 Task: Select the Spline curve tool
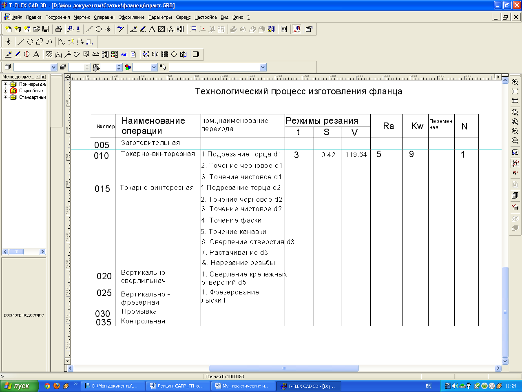coord(49,42)
